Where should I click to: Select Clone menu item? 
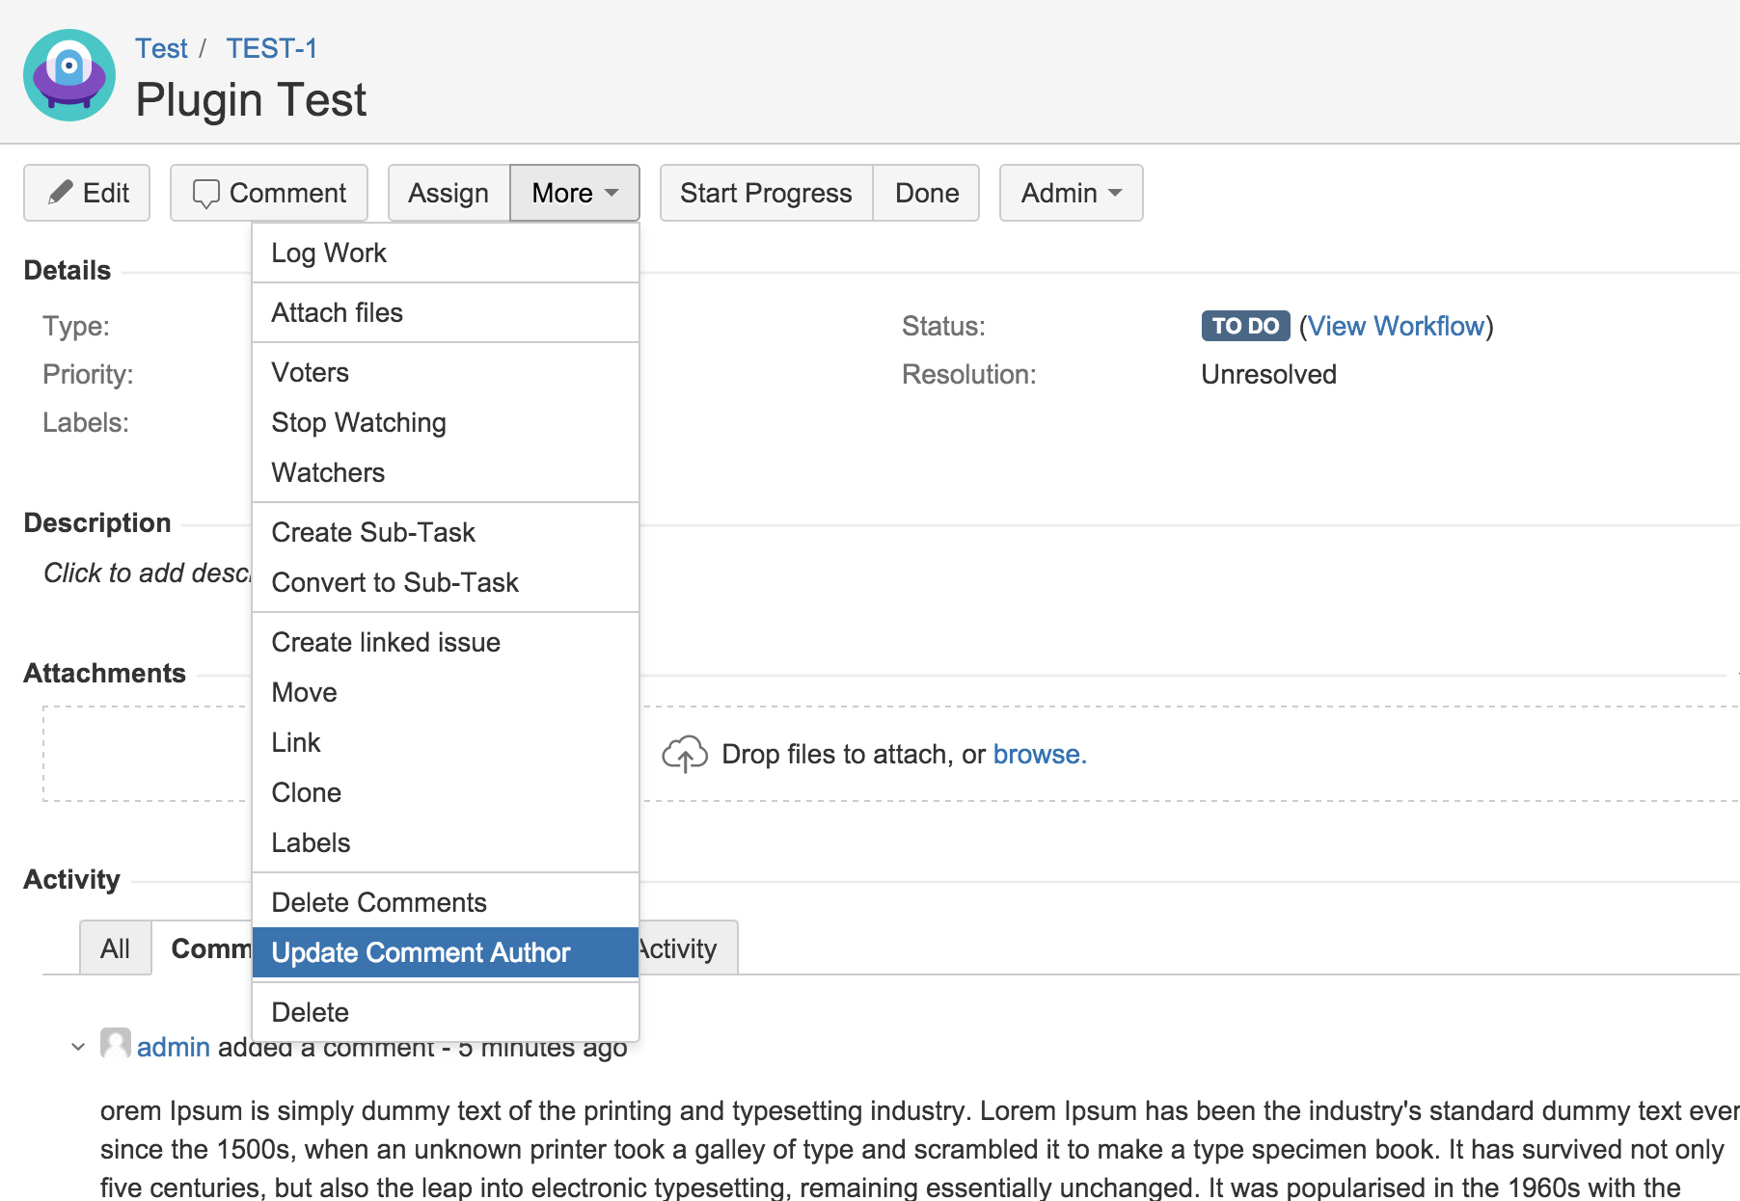coord(446,792)
